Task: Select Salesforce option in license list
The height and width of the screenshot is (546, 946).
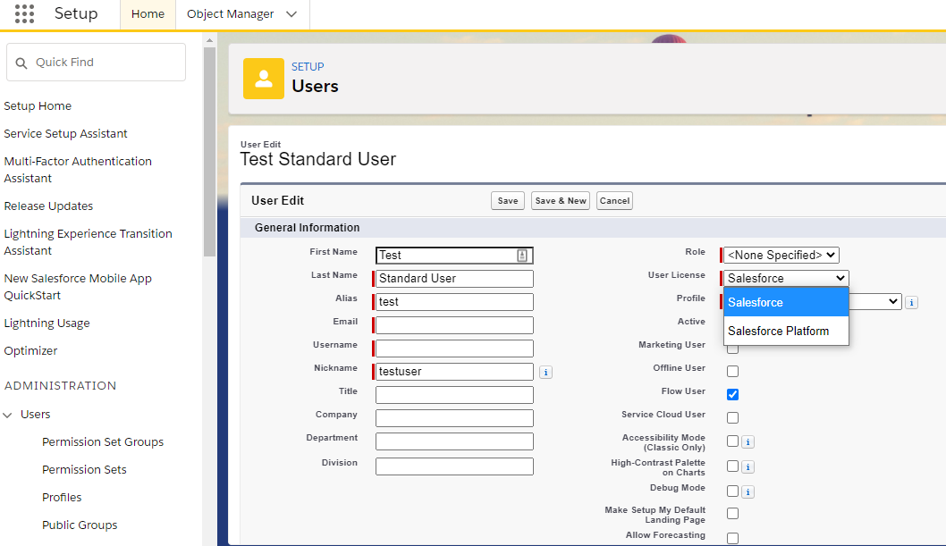Action: pos(786,303)
